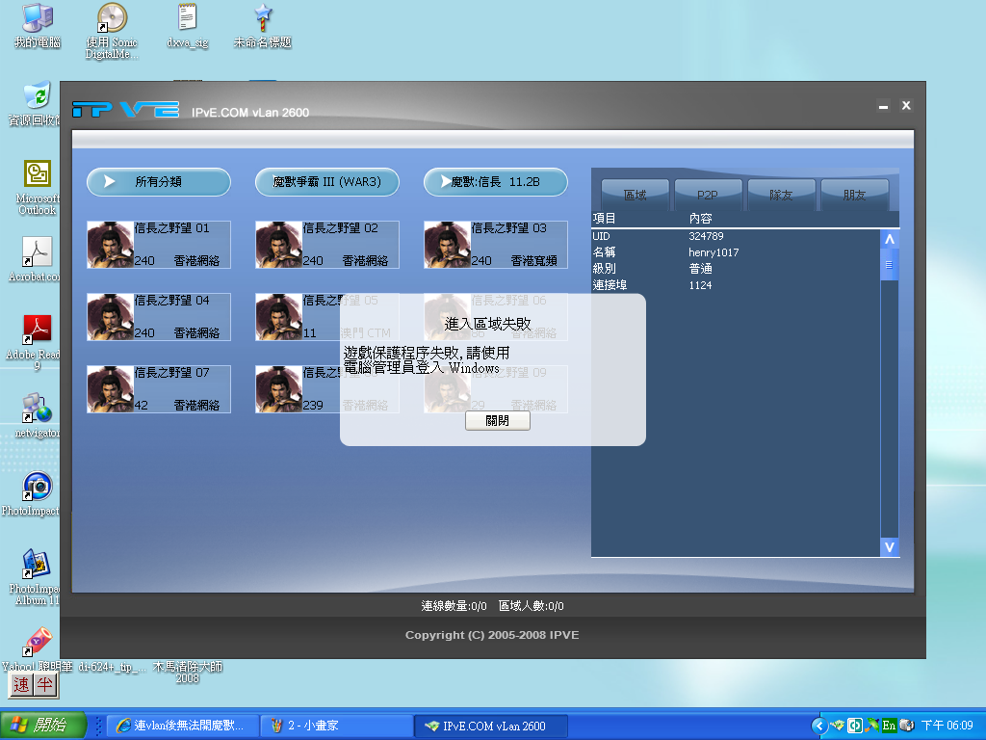This screenshot has height=740, width=986.
Task: Switch to the 朋友 tab
Action: (x=854, y=195)
